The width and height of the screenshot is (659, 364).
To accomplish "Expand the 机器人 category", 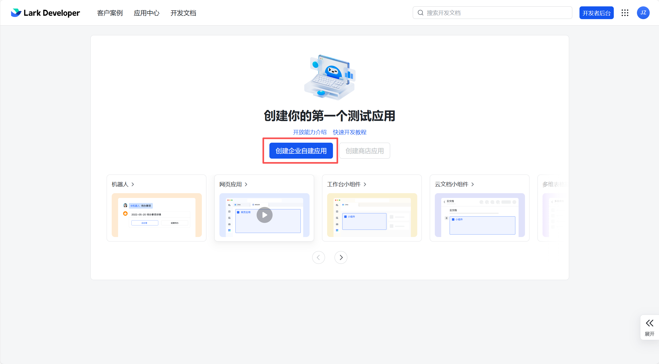I will pos(123,184).
